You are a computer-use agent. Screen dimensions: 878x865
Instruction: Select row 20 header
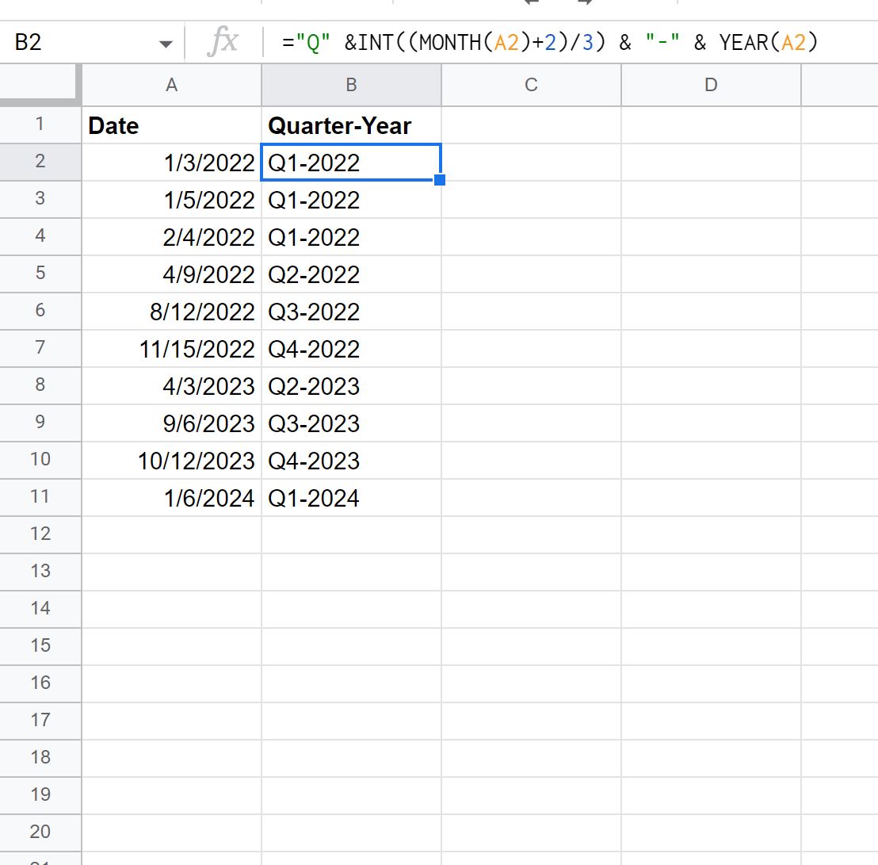[x=40, y=832]
